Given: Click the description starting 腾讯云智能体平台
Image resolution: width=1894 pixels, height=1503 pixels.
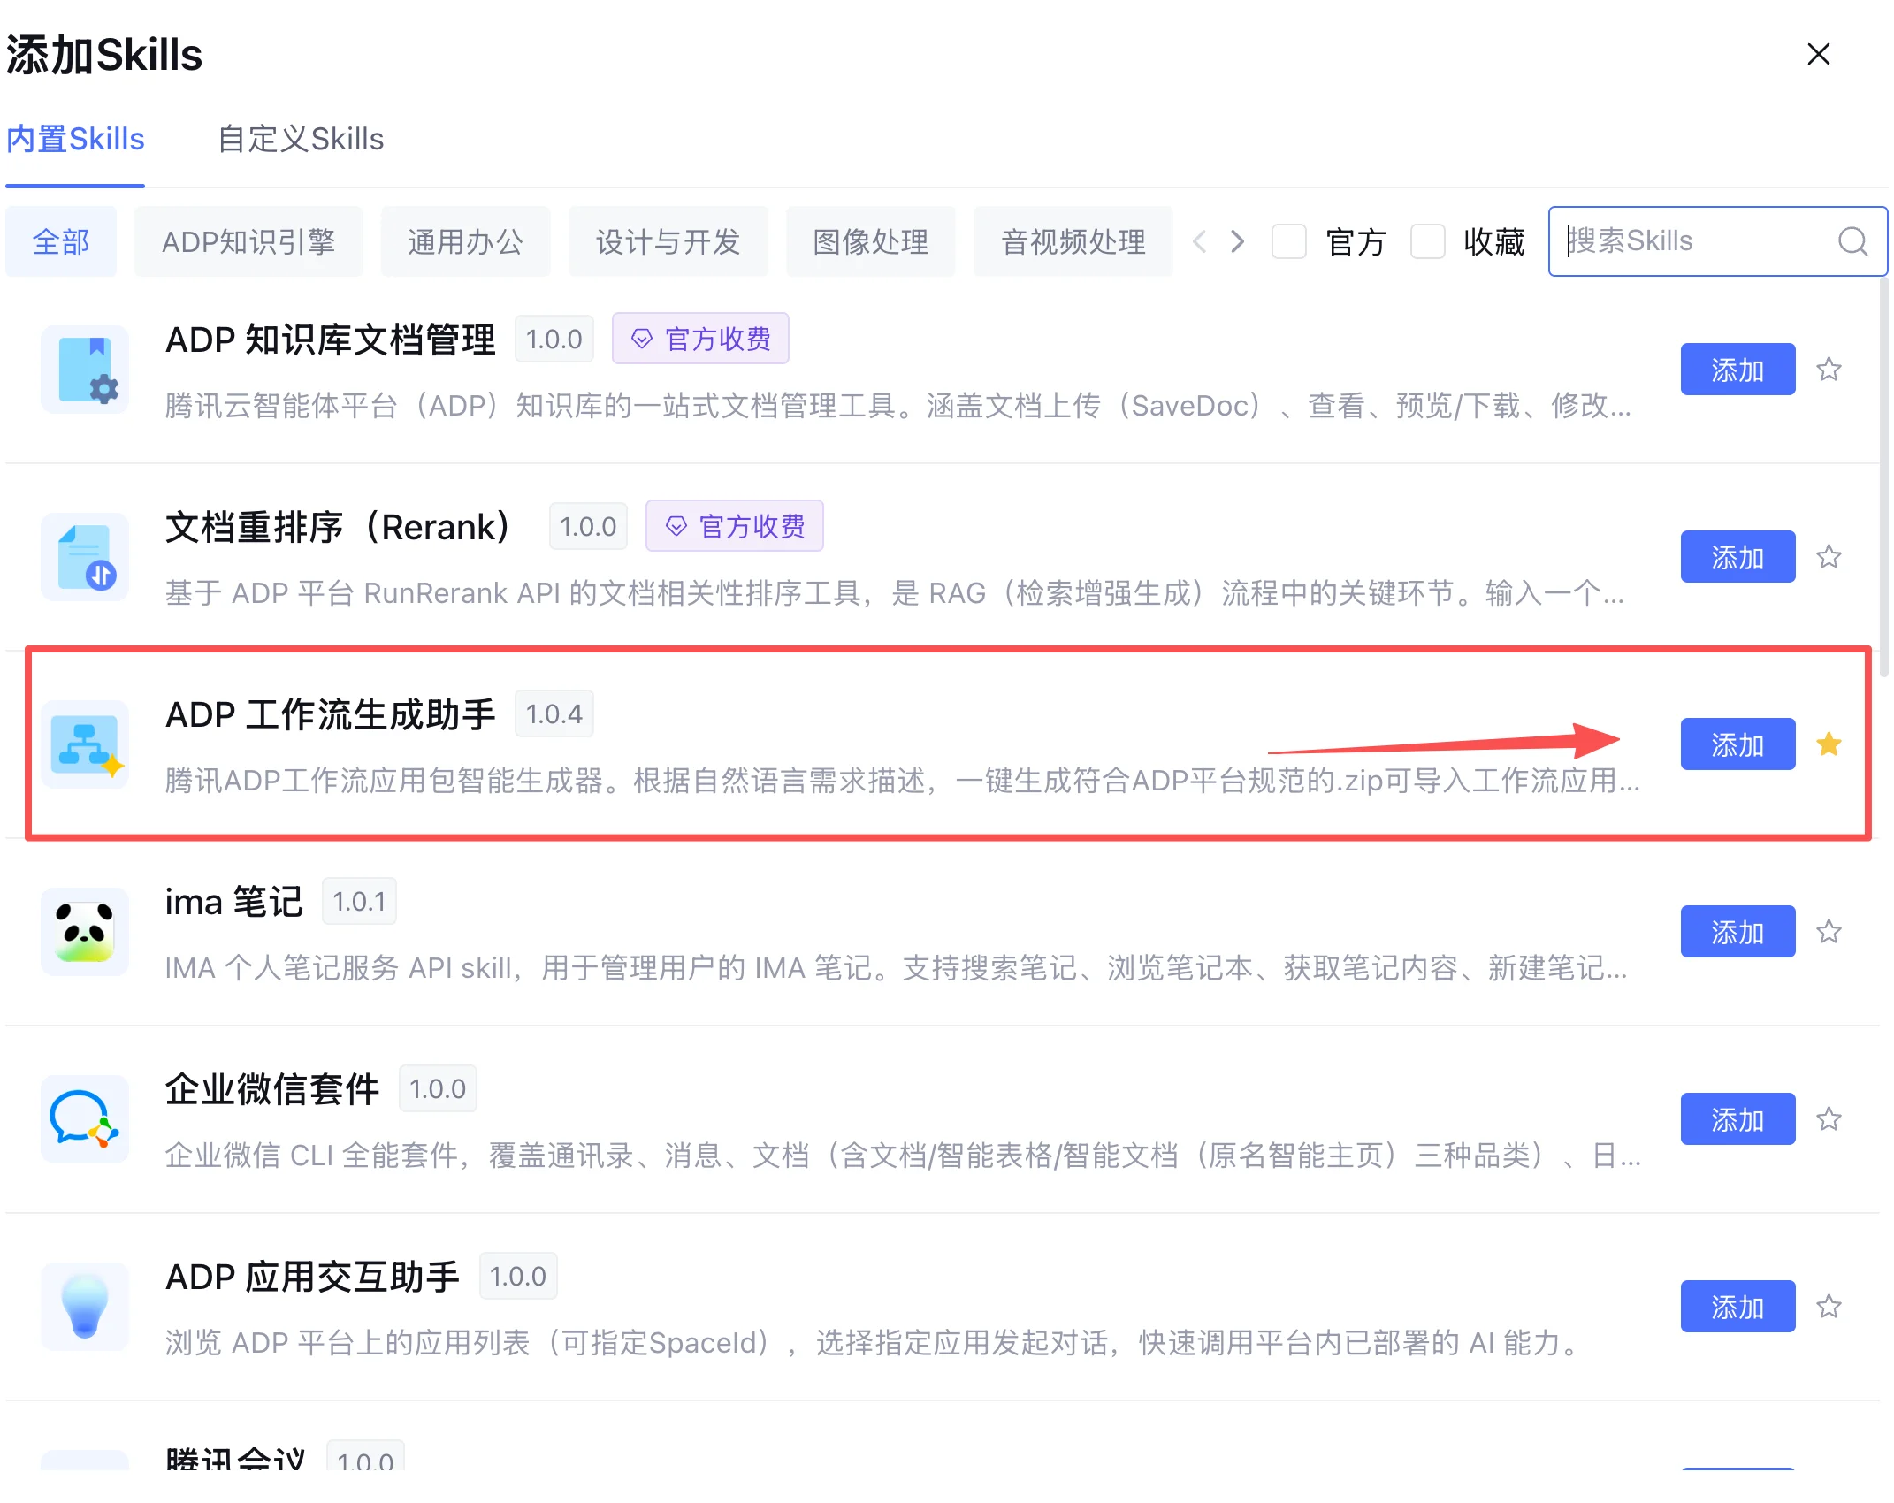Looking at the screenshot, I should [898, 406].
